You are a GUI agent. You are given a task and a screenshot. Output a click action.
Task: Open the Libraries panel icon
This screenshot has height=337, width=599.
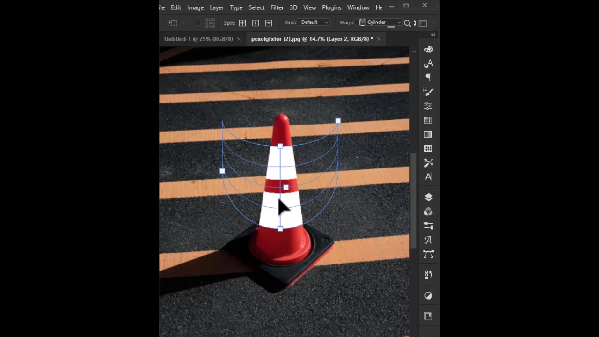click(x=429, y=316)
